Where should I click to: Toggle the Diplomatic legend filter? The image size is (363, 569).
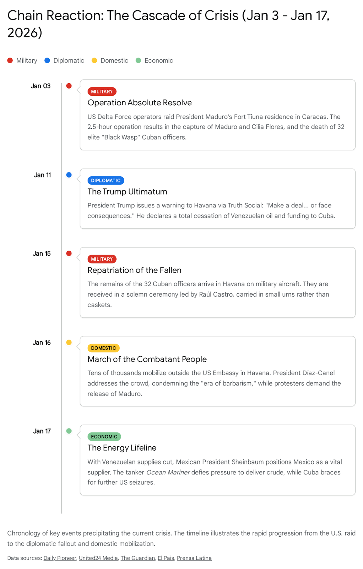click(x=64, y=60)
